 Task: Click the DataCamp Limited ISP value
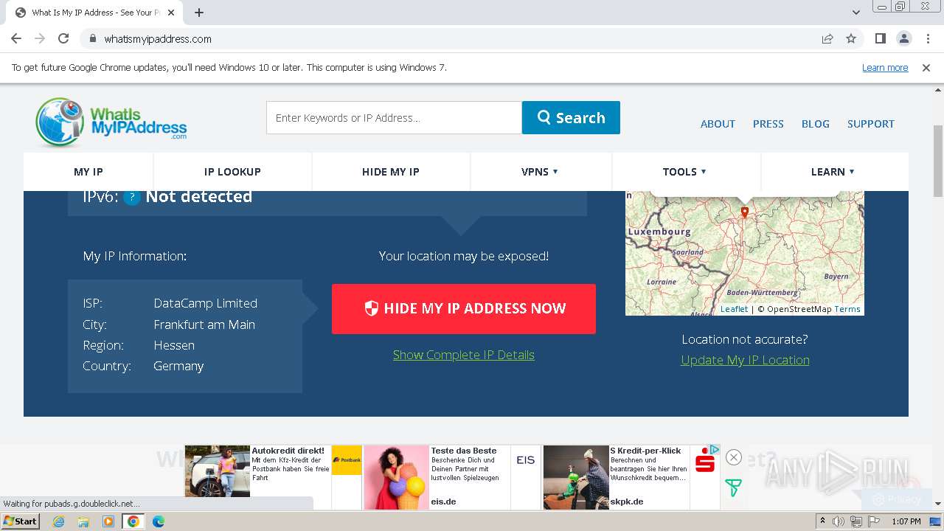[x=205, y=303]
